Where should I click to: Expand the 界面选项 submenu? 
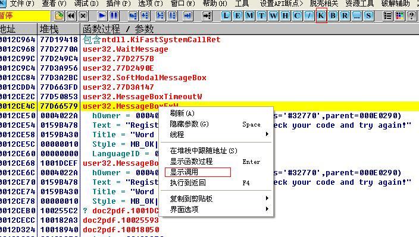pyautogui.click(x=217, y=209)
